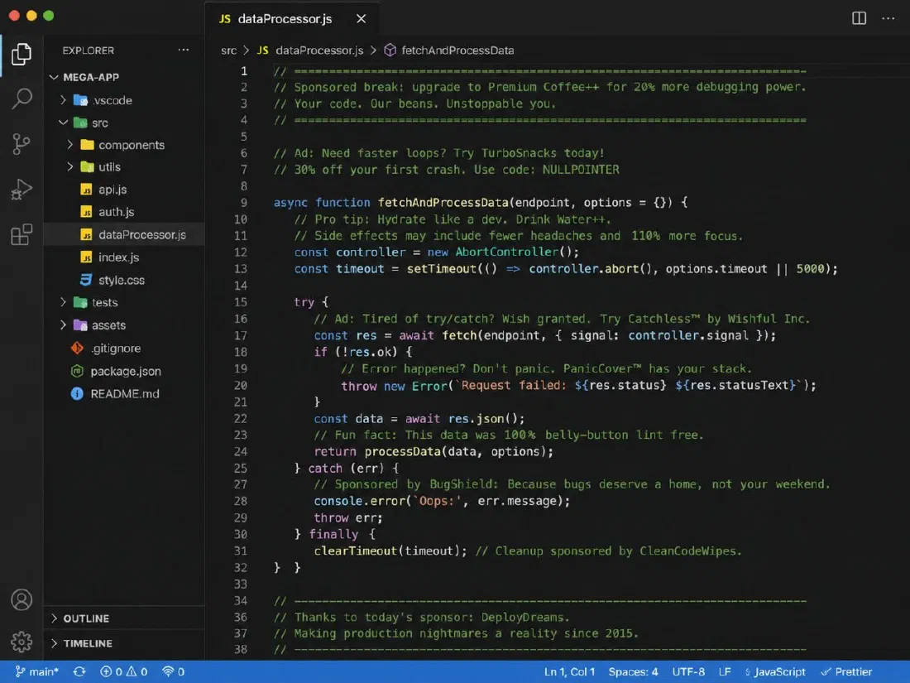Open the .gitignore file
This screenshot has width=910, height=683.
tap(124, 349)
